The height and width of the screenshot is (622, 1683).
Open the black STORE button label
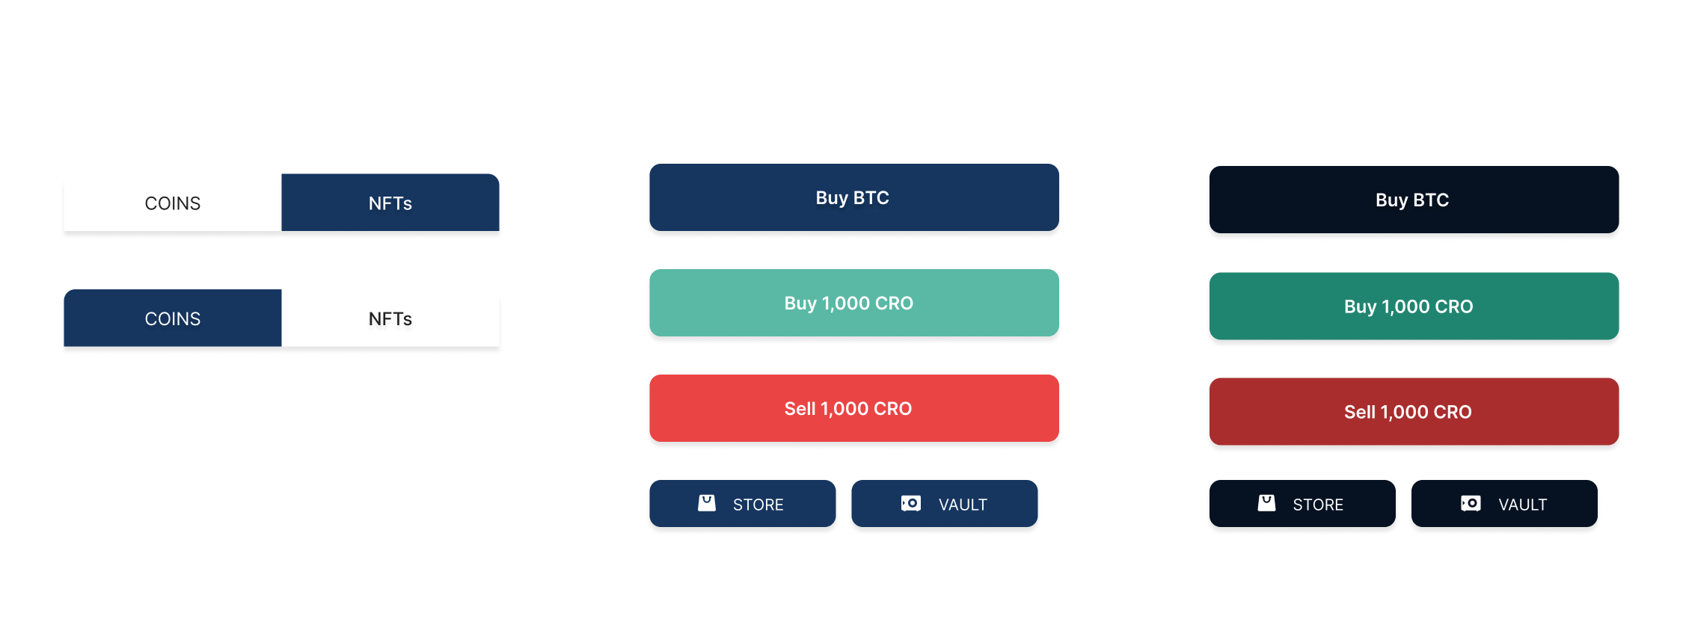tap(1318, 505)
